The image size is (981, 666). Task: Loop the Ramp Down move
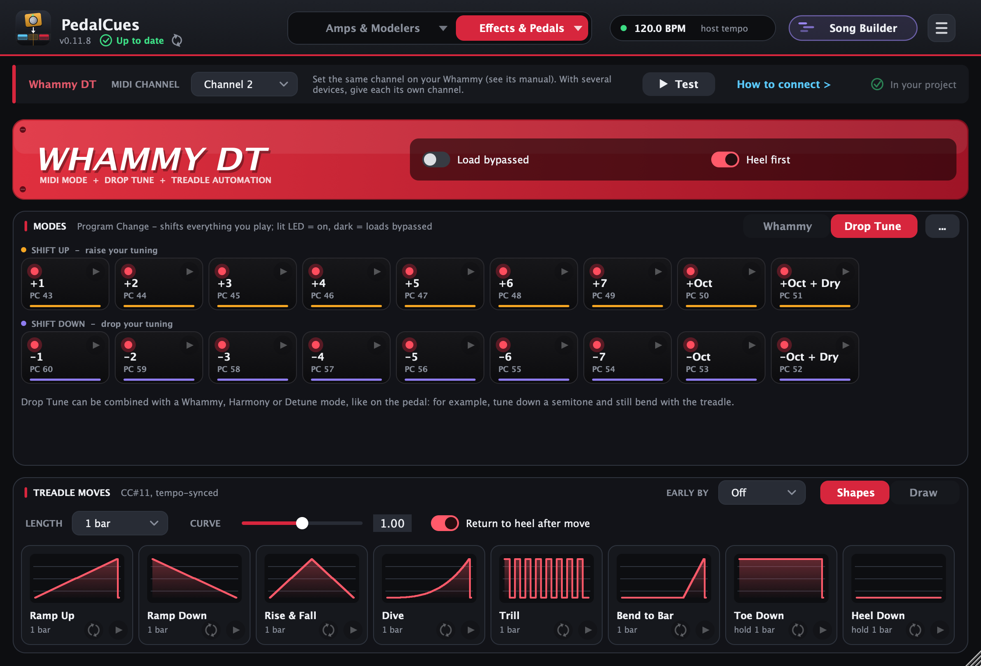click(211, 630)
